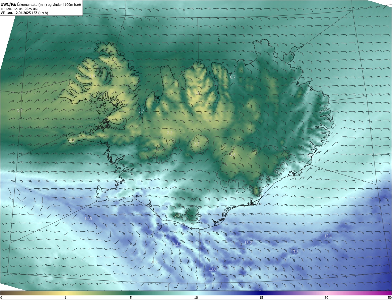Click the 13.1 value on the map
The width and height of the screenshot is (392, 300).
[x=328, y=236]
